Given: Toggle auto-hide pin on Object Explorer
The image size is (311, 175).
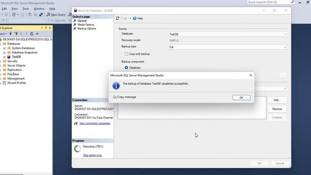Looking at the screenshot, I should pos(46,28).
